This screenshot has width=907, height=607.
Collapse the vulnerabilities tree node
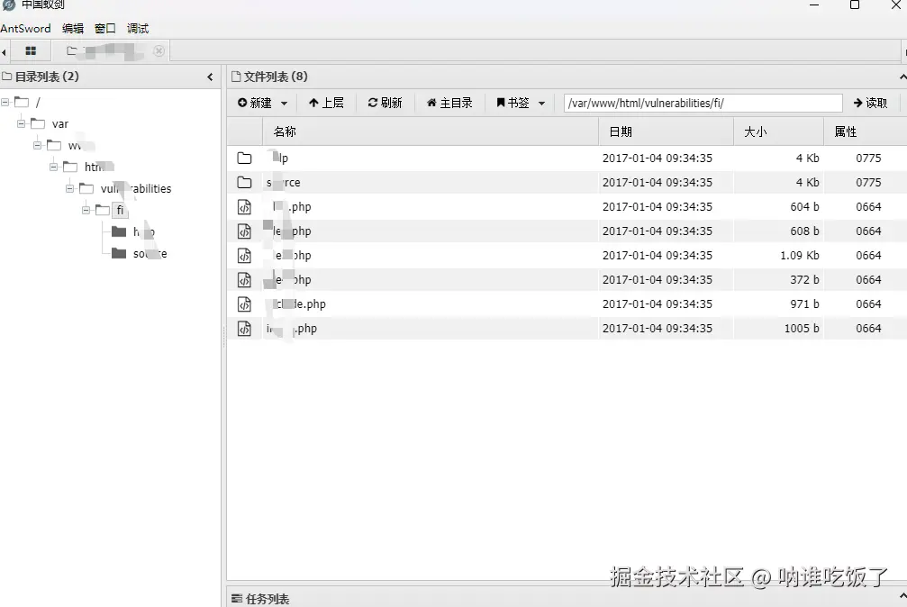pos(69,188)
